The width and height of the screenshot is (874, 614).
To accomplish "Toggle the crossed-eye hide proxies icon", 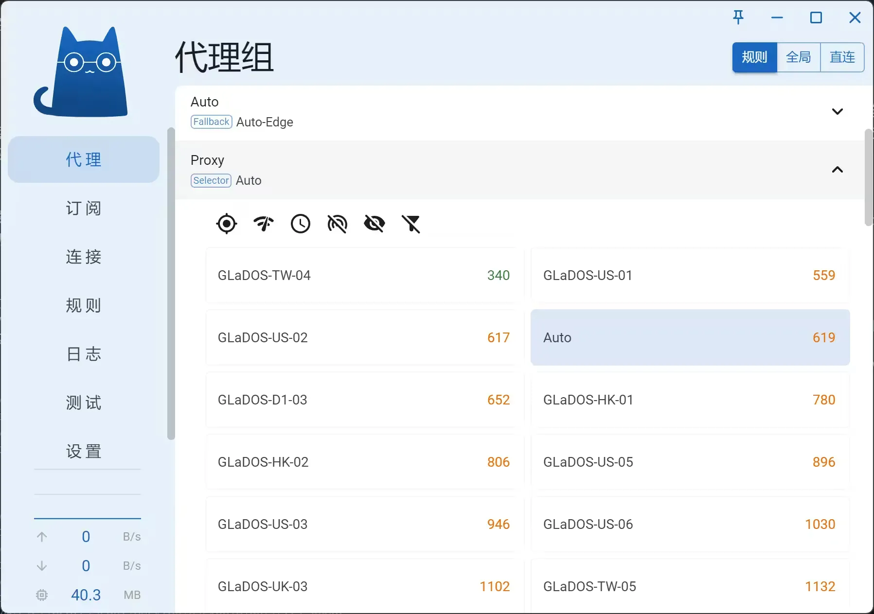I will pos(375,224).
